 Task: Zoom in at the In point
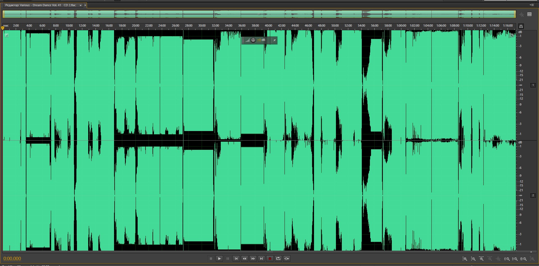(x=507, y=259)
